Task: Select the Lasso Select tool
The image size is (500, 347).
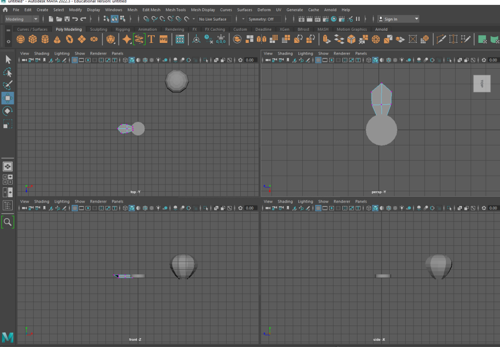Action: [8, 72]
